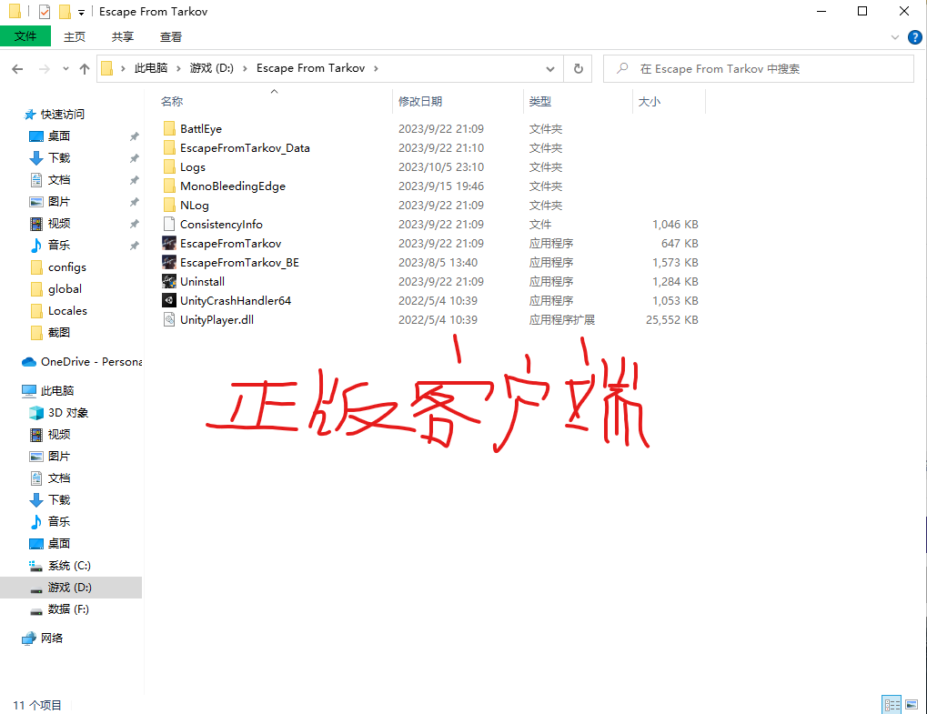This screenshot has width=927, height=714.
Task: Open the BattlEye folder icon
Action: (x=169, y=128)
